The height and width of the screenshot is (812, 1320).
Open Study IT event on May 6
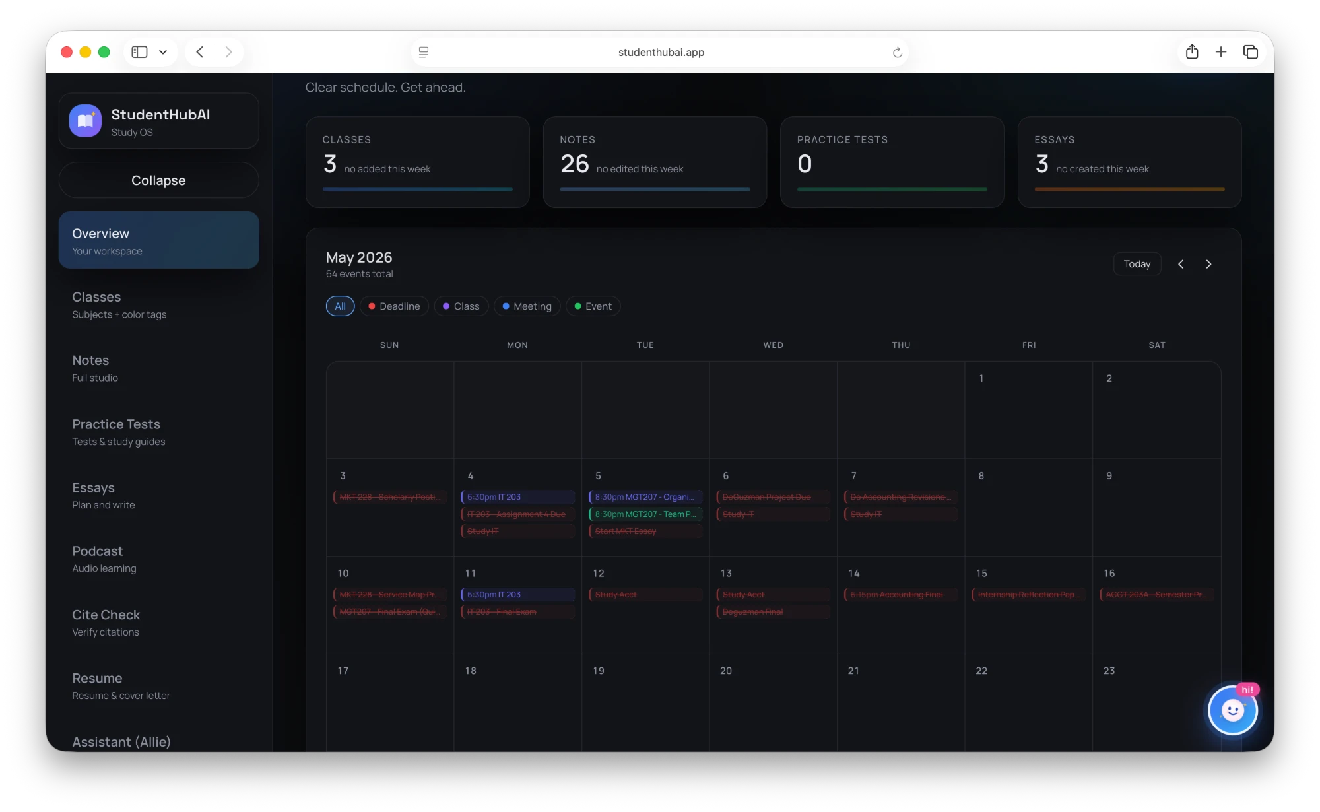(x=774, y=514)
